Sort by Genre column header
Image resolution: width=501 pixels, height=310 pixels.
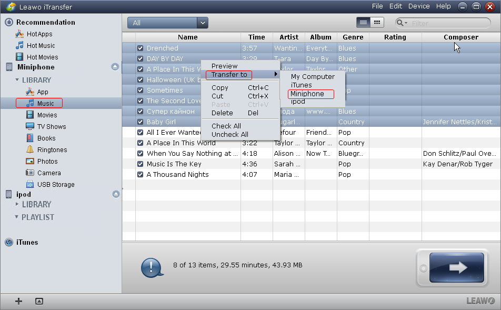353,37
